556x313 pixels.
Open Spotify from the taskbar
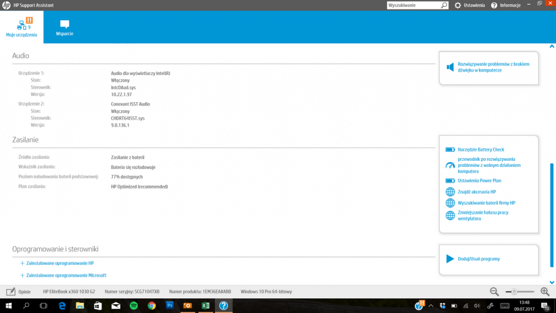pyautogui.click(x=133, y=306)
